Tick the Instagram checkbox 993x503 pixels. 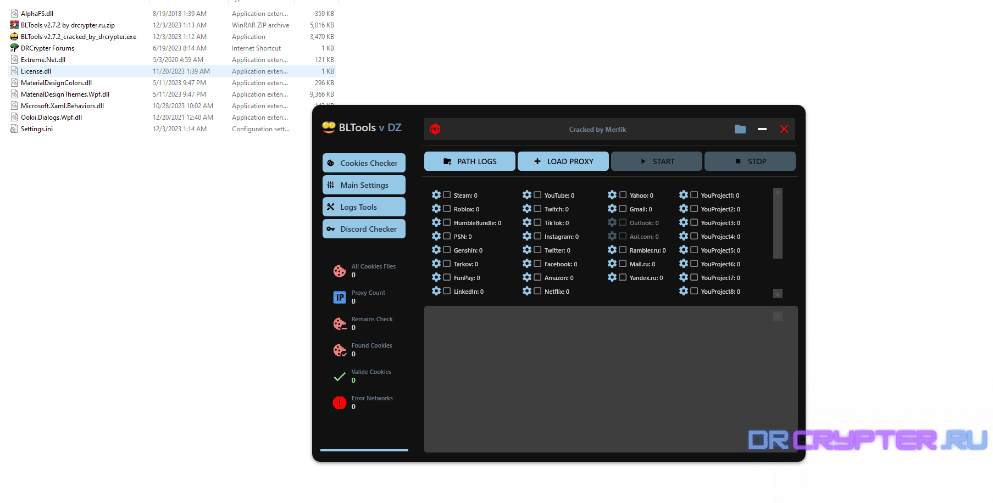tap(537, 236)
